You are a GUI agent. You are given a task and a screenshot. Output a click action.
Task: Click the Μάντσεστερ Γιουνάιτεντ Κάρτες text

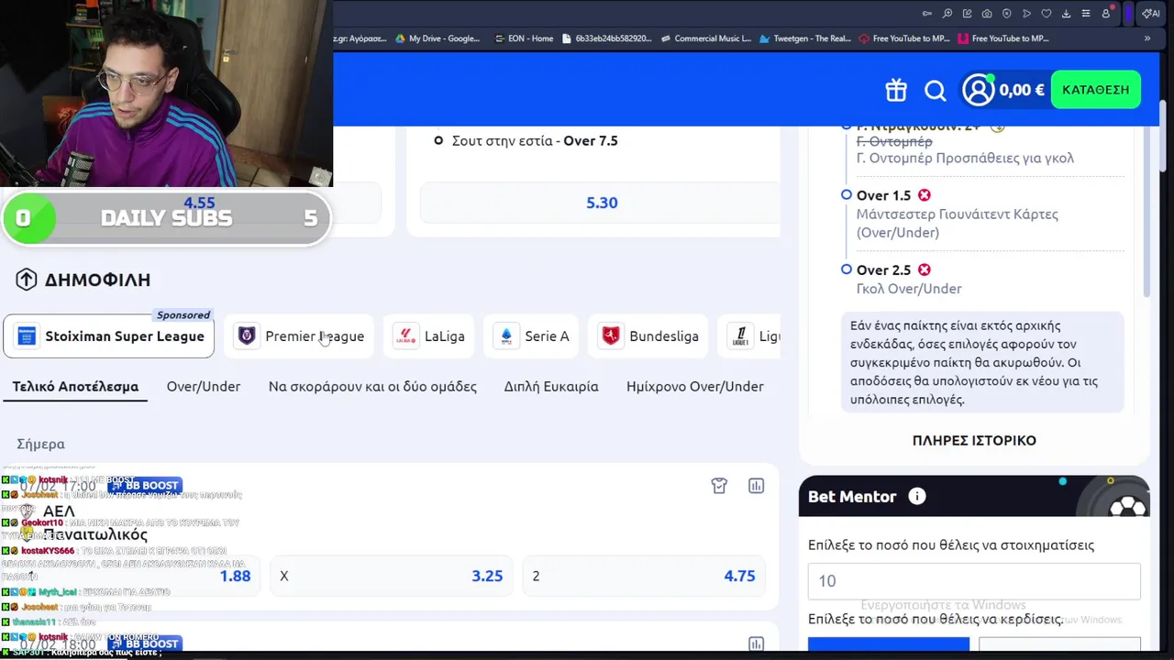click(x=958, y=214)
